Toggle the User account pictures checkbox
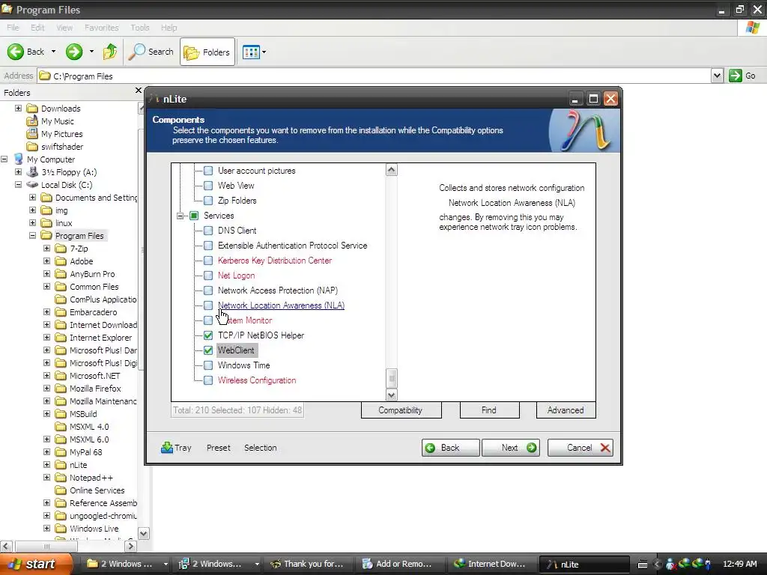767x575 pixels. [x=208, y=171]
